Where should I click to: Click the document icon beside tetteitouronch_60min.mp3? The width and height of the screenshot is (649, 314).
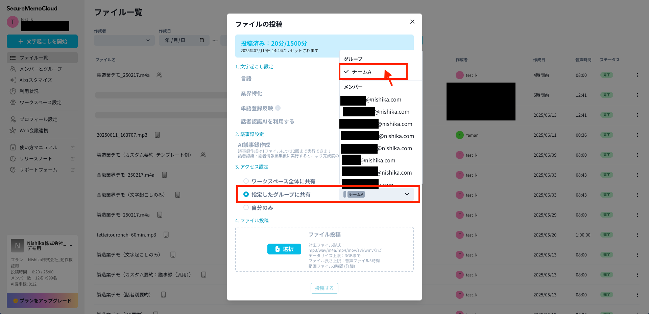click(166, 235)
